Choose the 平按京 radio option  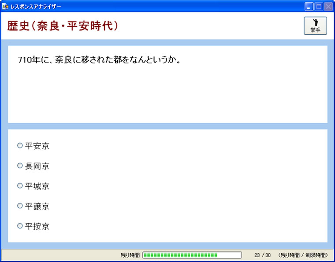[33, 226]
